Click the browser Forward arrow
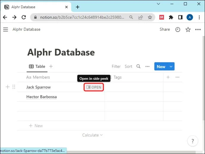Screen dimensions: 205x154 point(14,17)
